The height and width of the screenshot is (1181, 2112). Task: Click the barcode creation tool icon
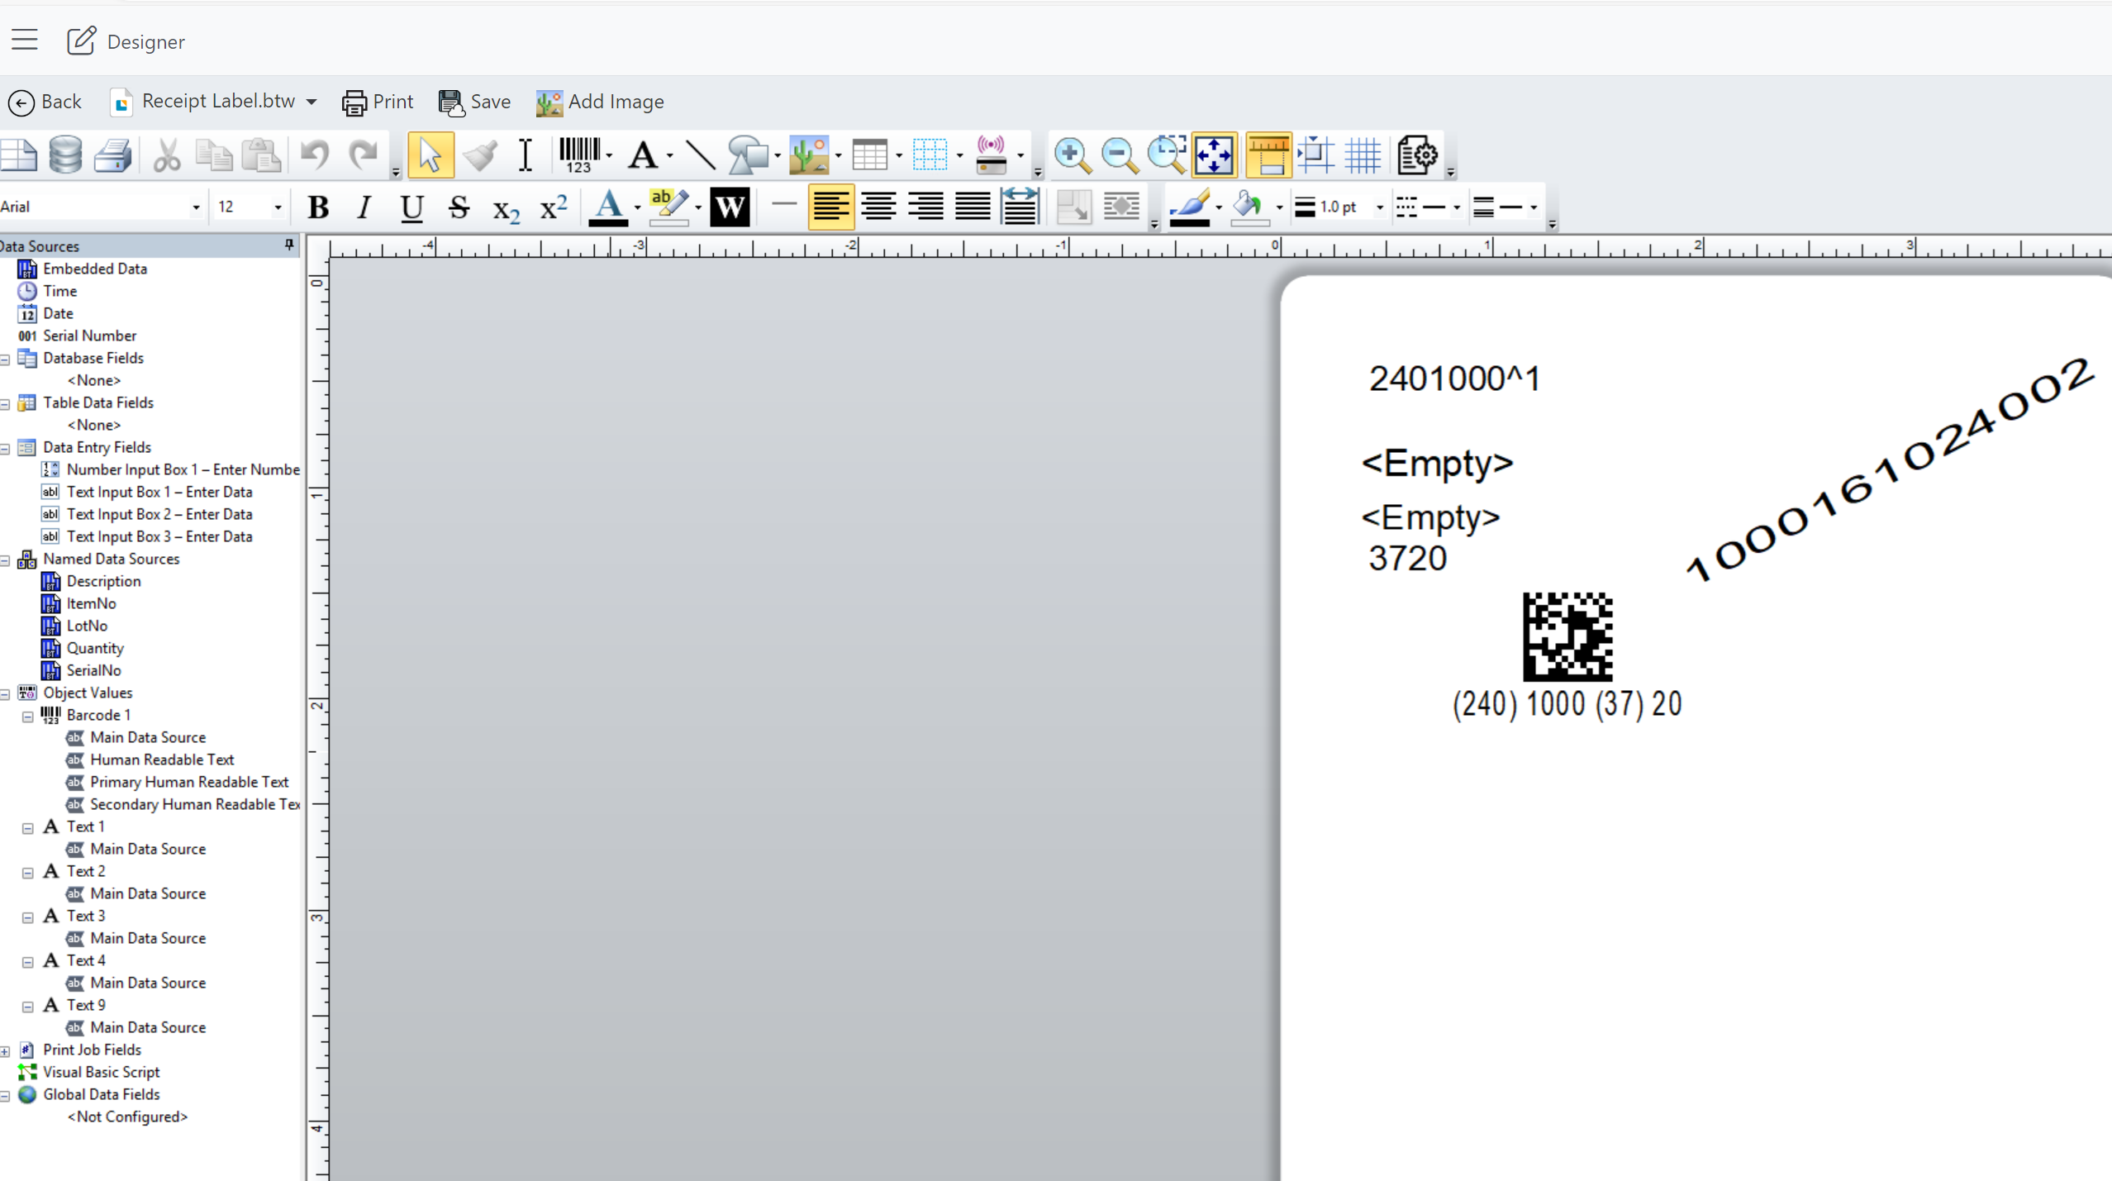[579, 155]
